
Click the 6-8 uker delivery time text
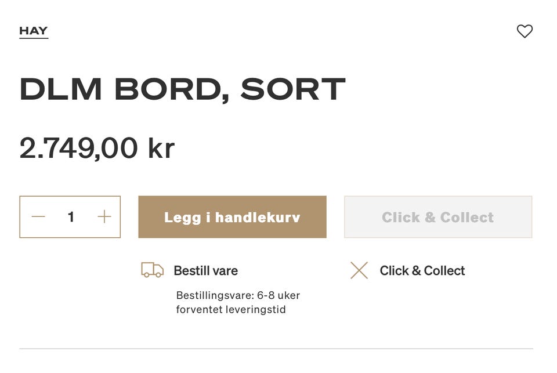tap(238, 302)
